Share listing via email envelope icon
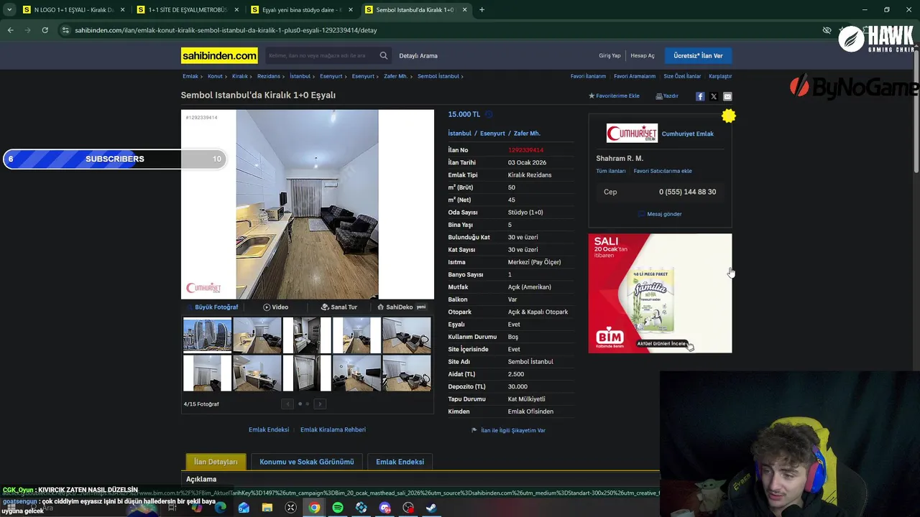 727,96
